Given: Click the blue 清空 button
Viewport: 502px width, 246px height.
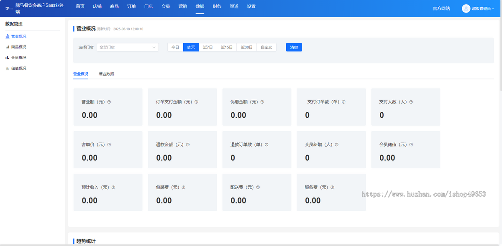Looking at the screenshot, I should click(x=294, y=47).
